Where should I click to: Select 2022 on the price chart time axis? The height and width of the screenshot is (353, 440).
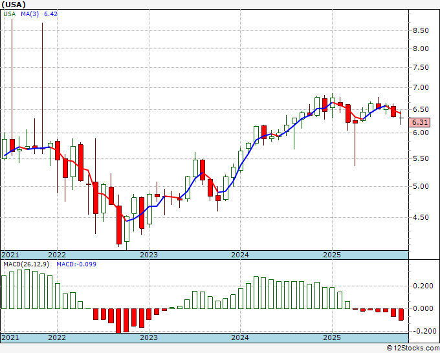click(57, 255)
